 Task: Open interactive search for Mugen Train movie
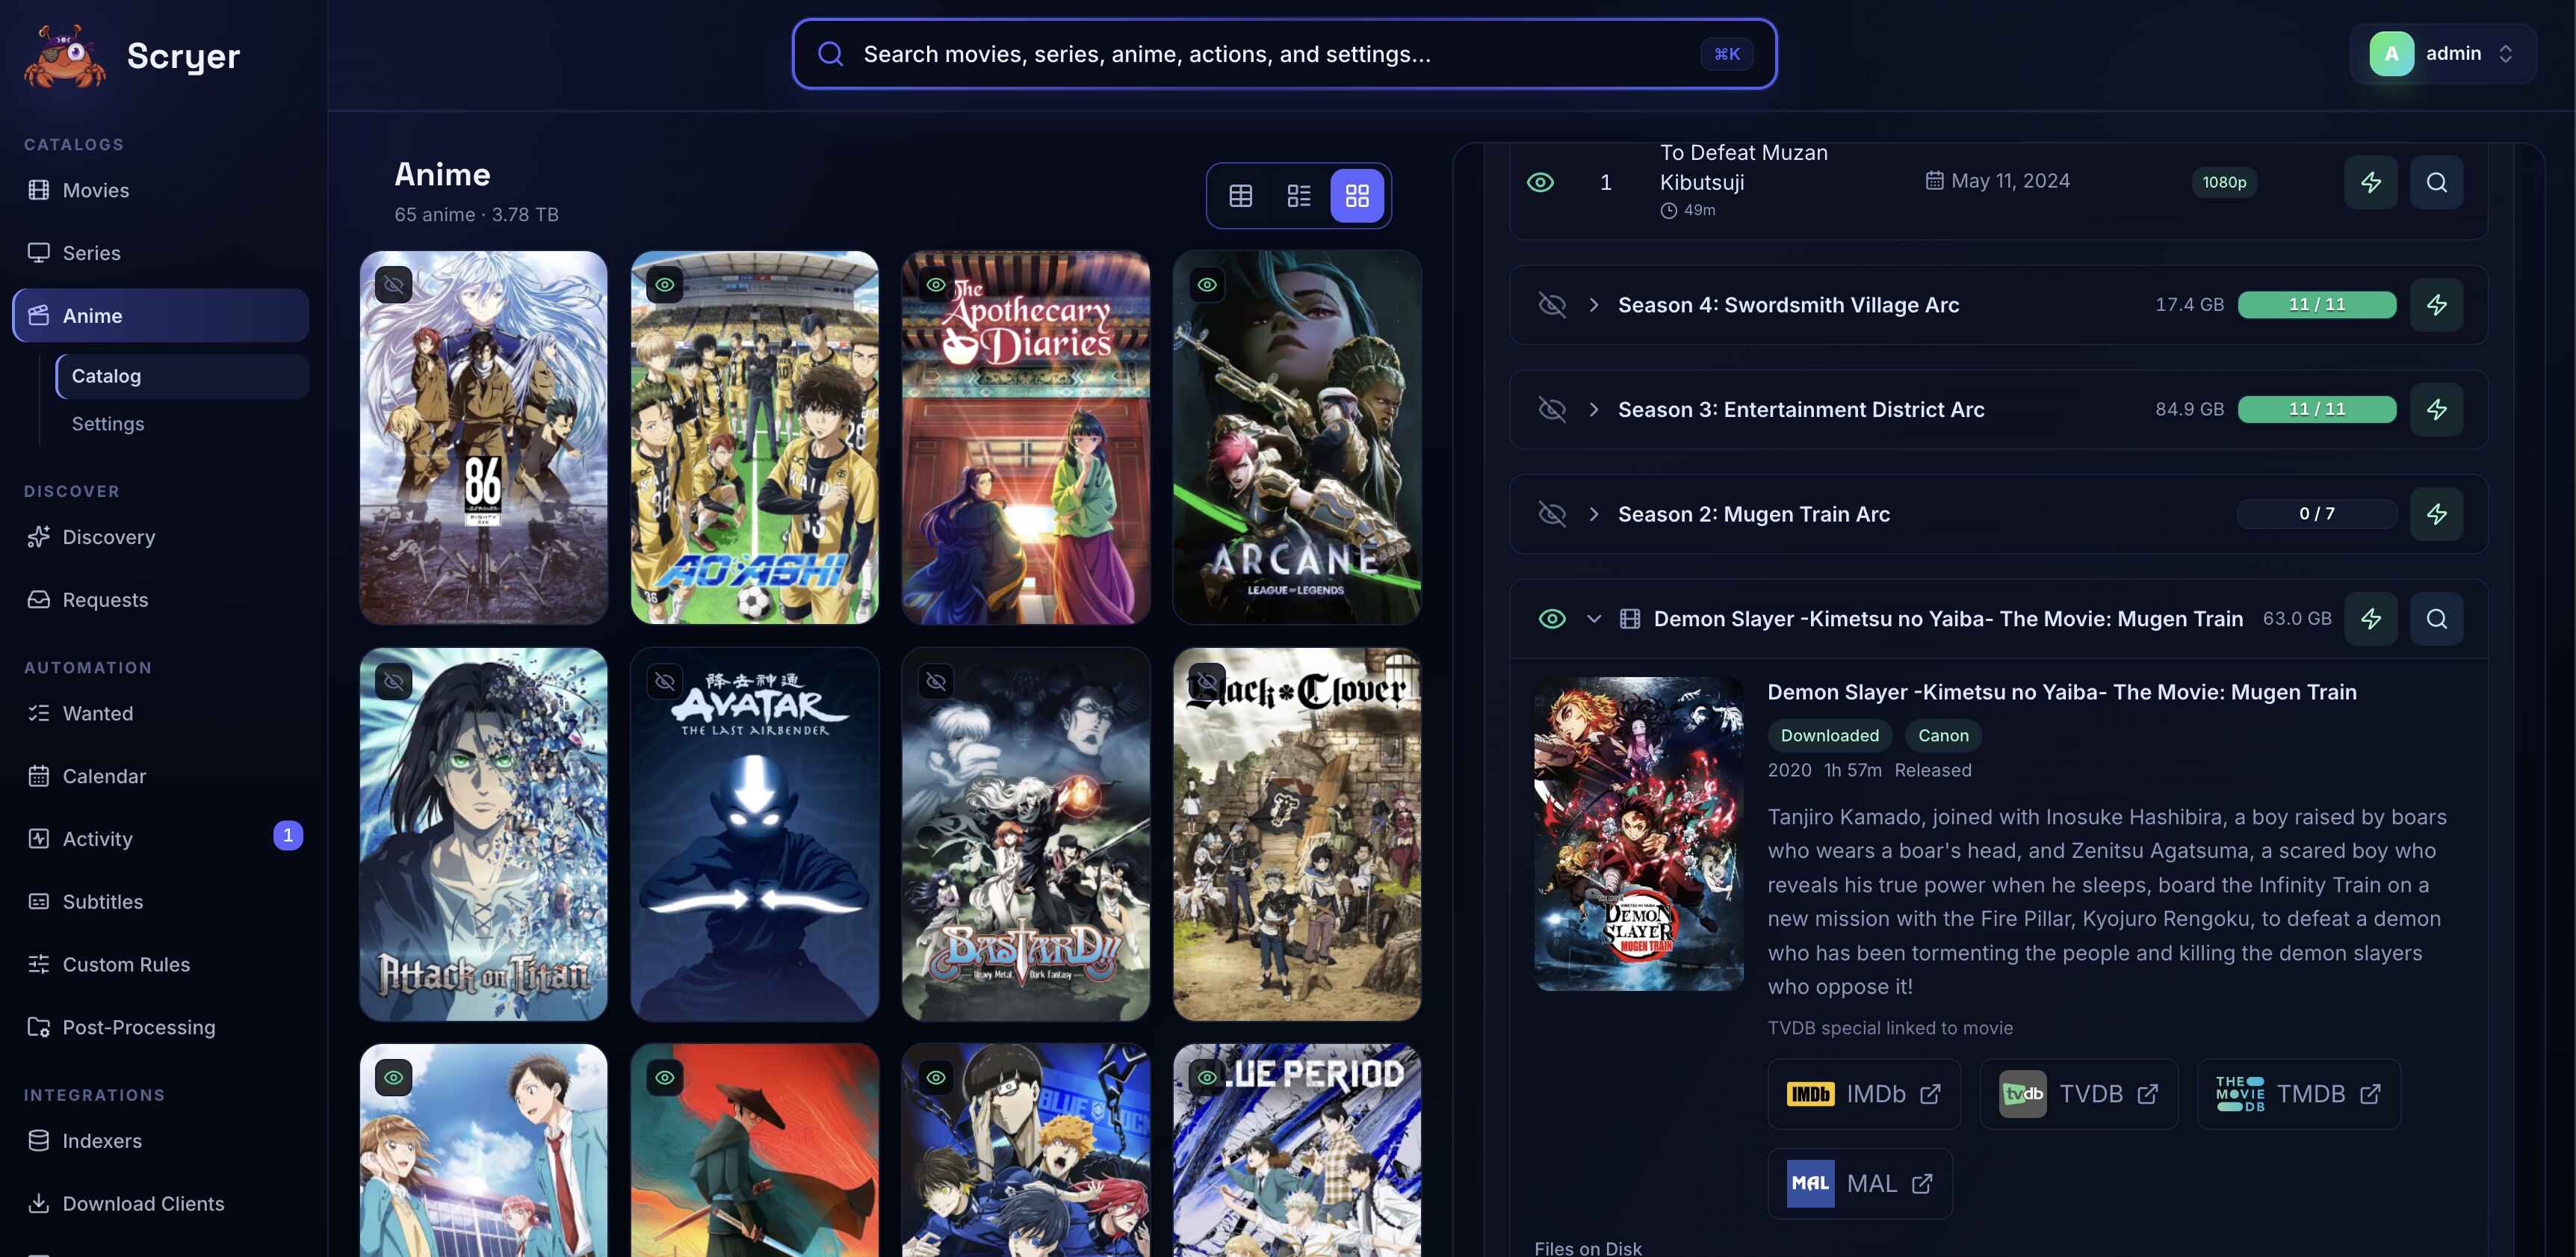pyautogui.click(x=2436, y=619)
